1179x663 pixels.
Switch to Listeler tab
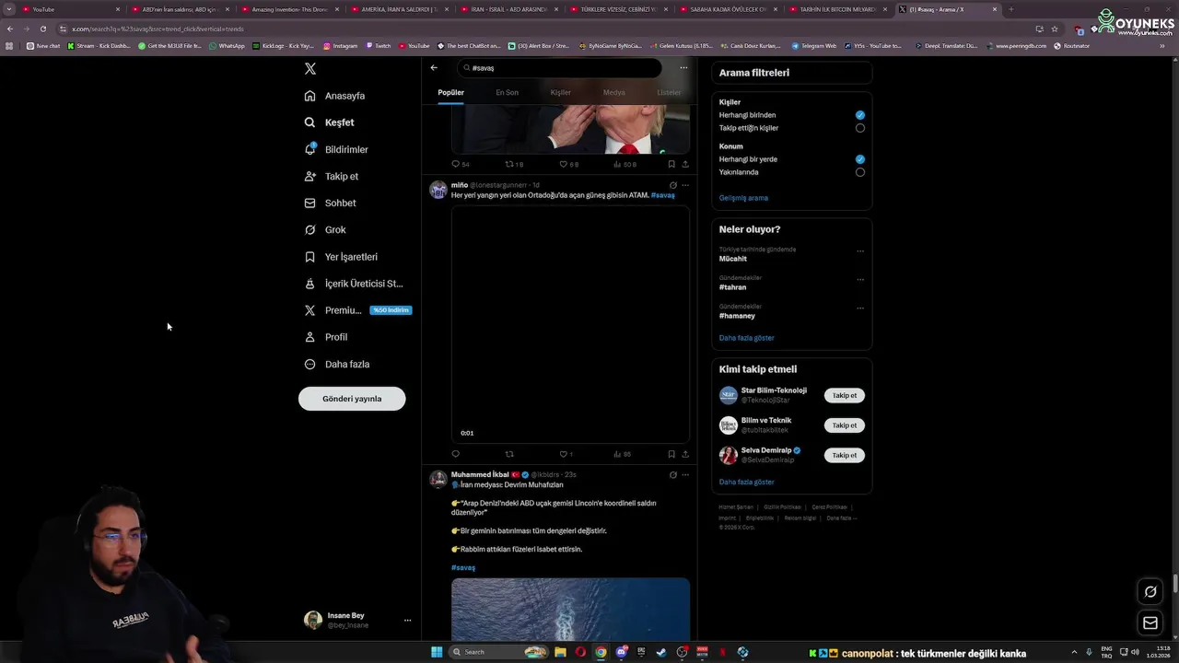pyautogui.click(x=669, y=92)
